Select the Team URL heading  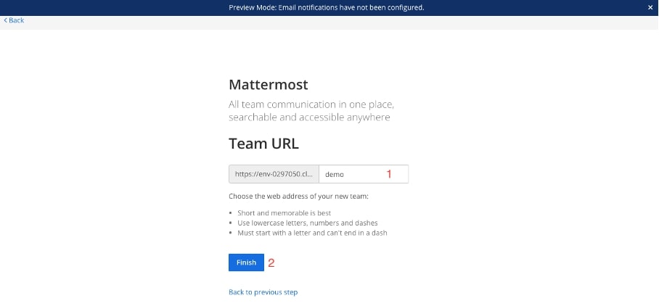[x=263, y=143]
